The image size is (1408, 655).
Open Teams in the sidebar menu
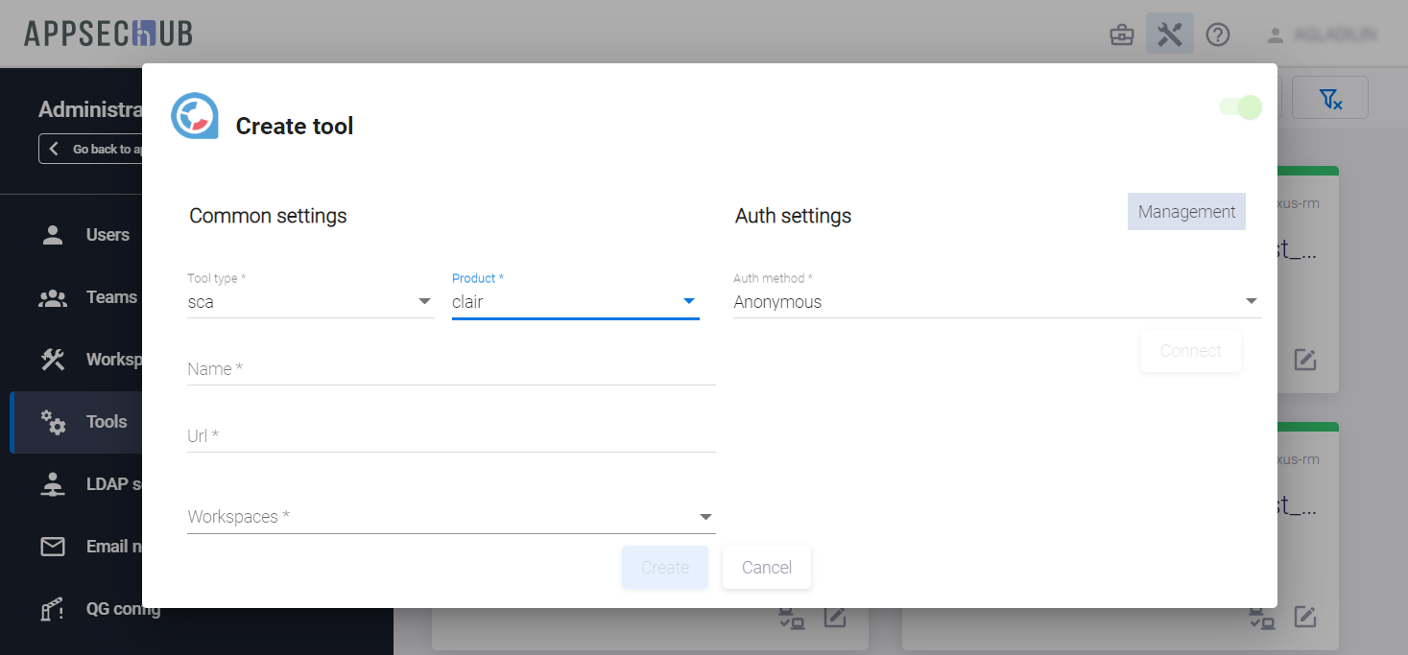pos(111,297)
